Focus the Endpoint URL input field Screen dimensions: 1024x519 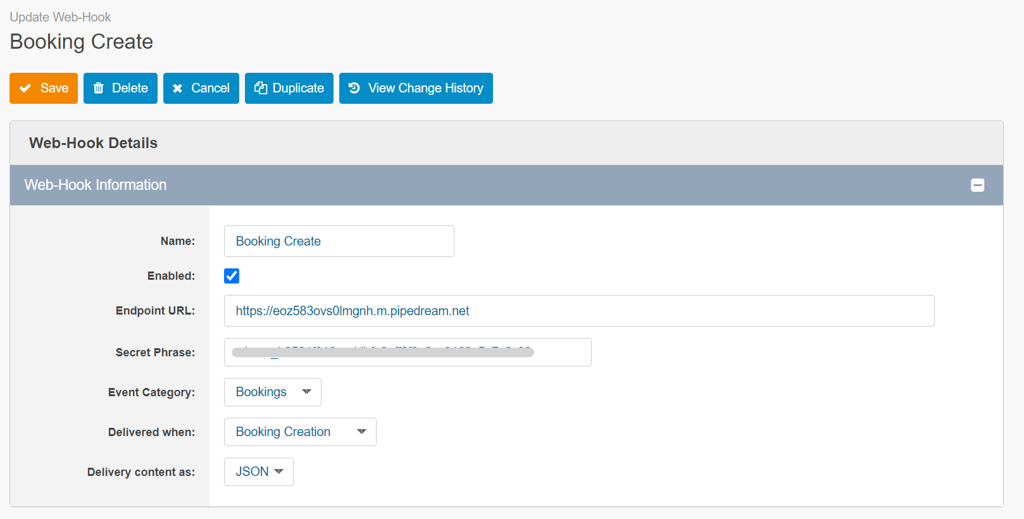coord(578,311)
